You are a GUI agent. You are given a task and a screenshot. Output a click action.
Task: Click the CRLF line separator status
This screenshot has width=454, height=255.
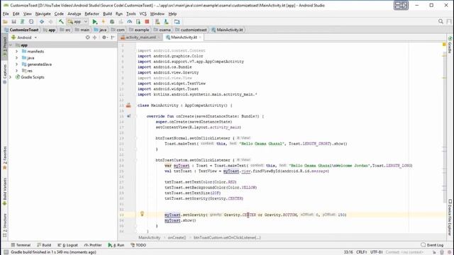361,252
